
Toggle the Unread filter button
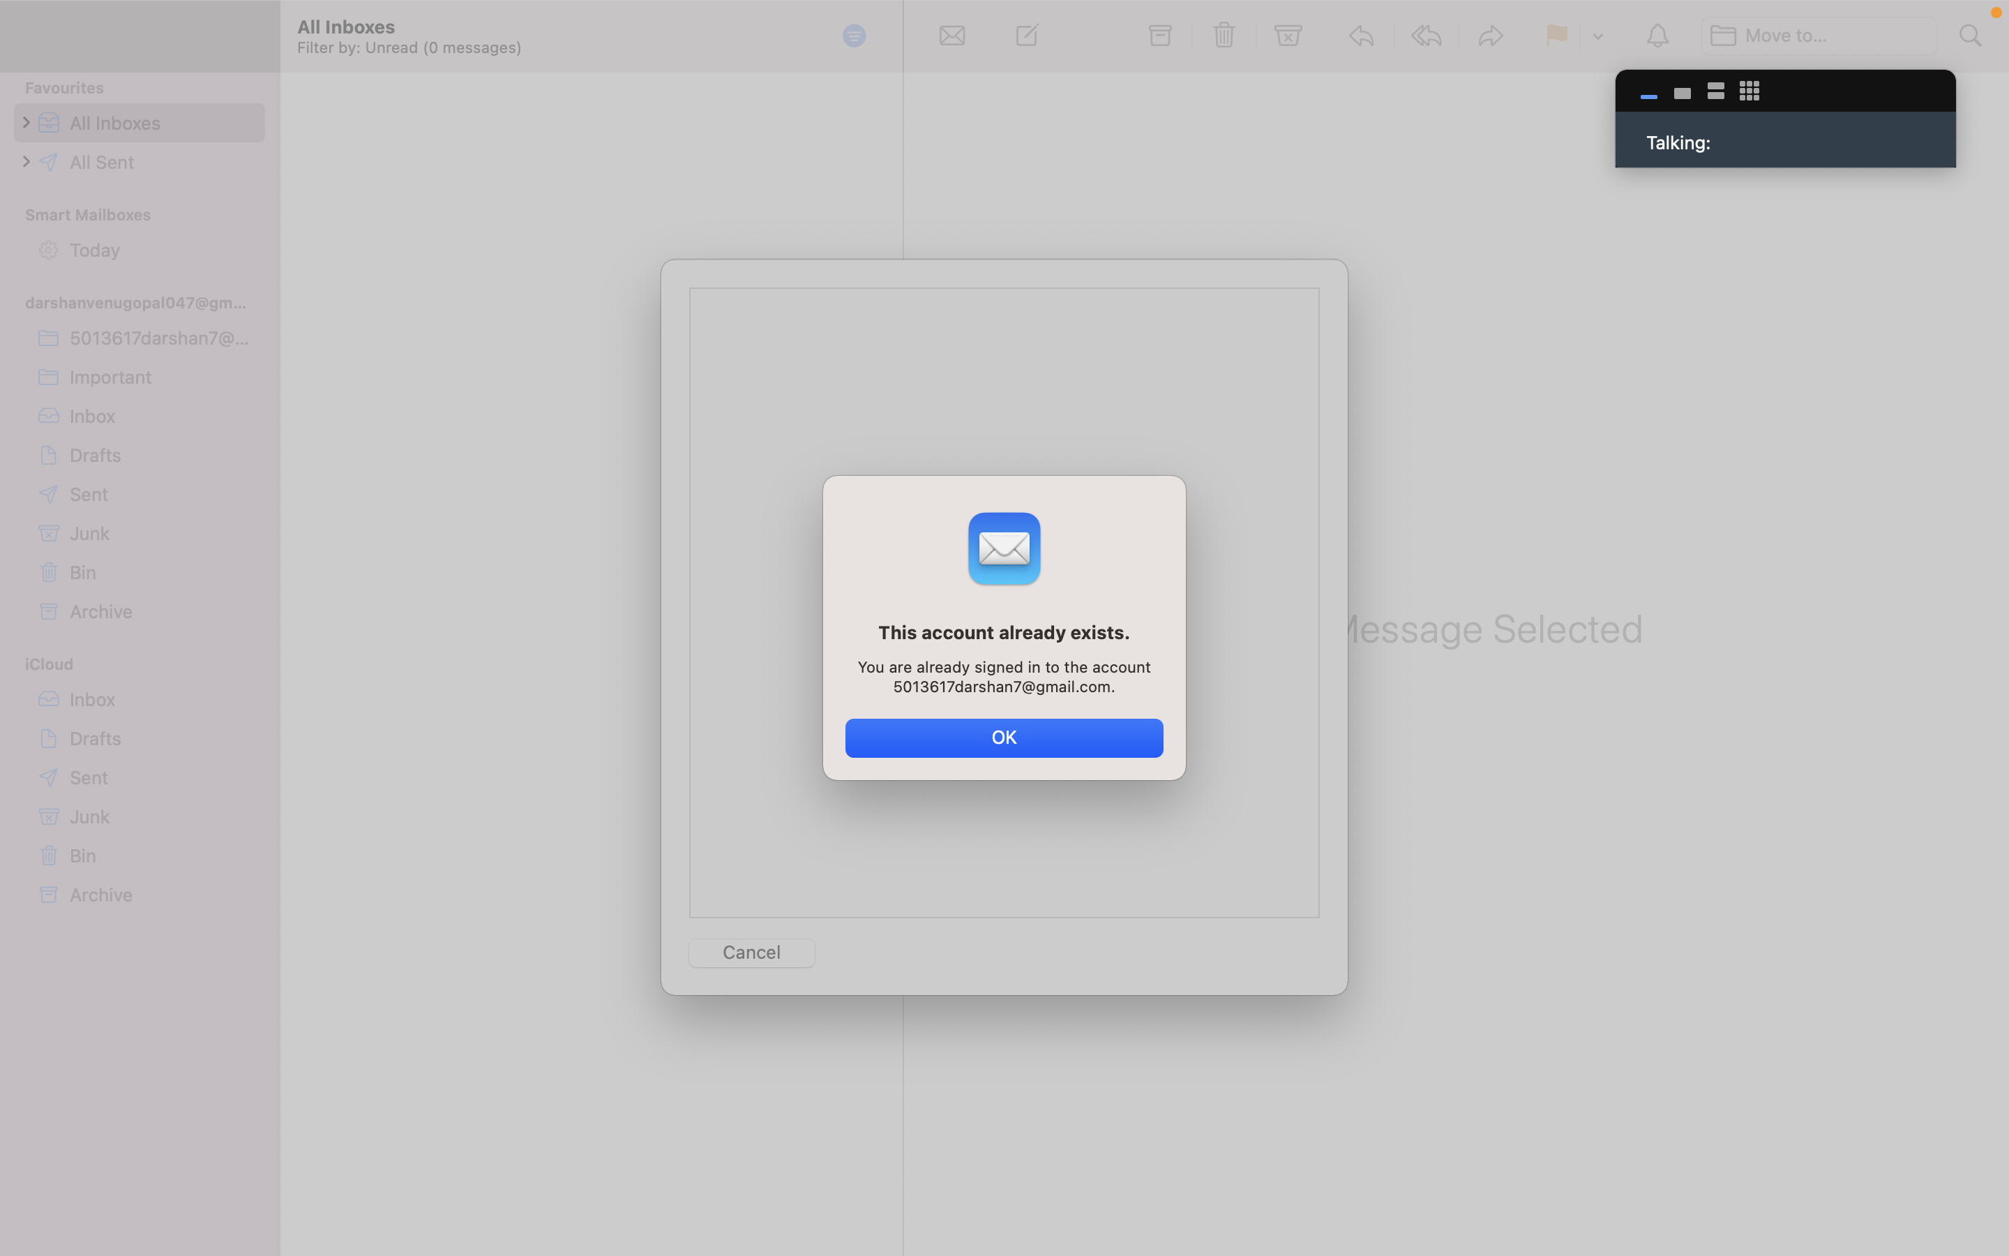(x=853, y=36)
